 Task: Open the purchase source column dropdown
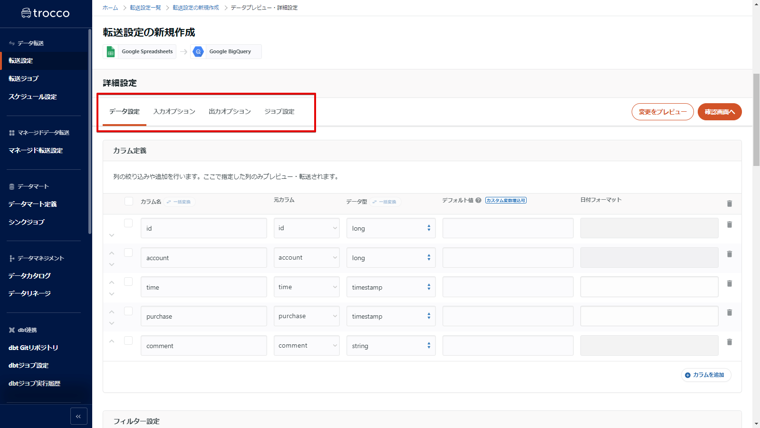307,316
